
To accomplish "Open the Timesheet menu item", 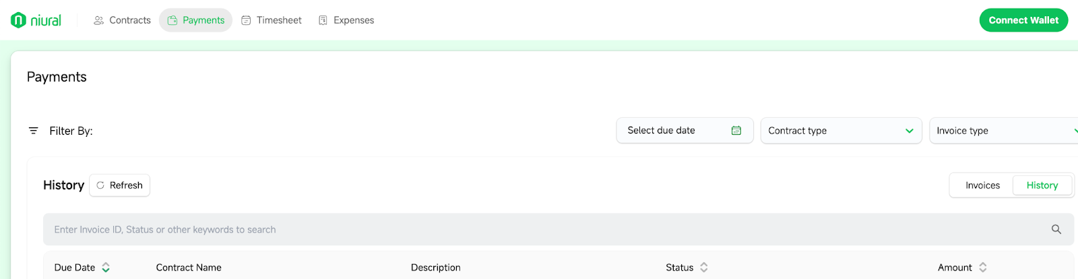I will point(272,20).
